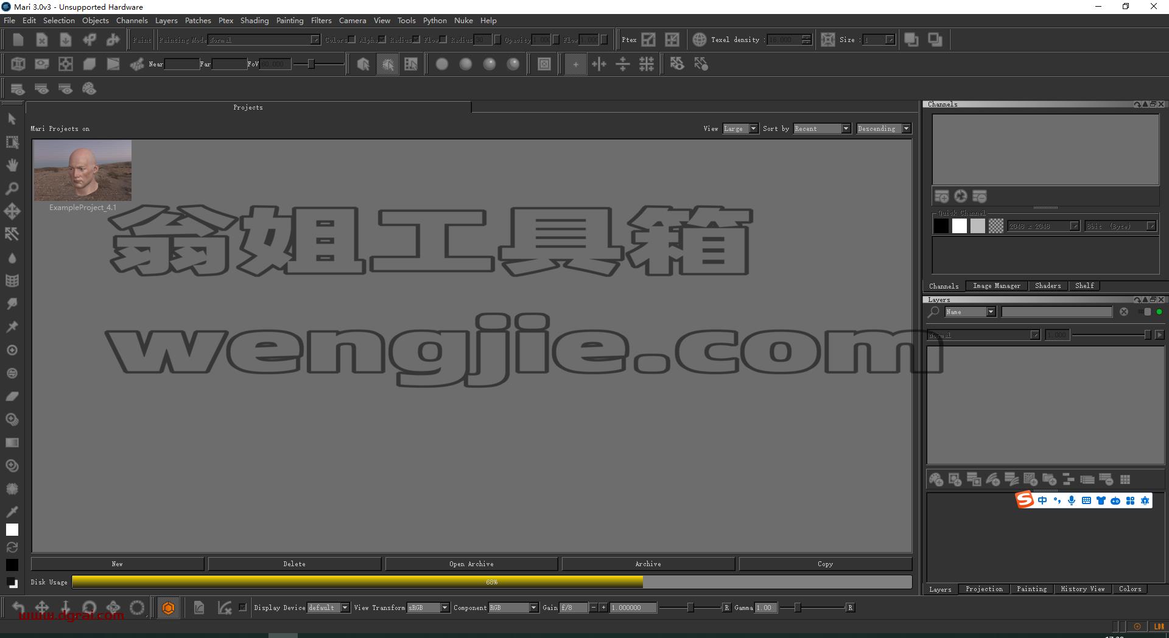Open the Shading menu

(255, 20)
